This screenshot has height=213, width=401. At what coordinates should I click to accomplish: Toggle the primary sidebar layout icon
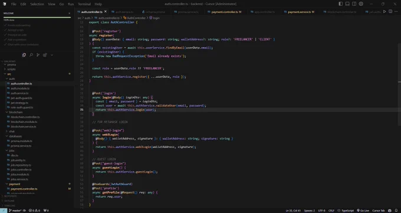click(341, 4)
